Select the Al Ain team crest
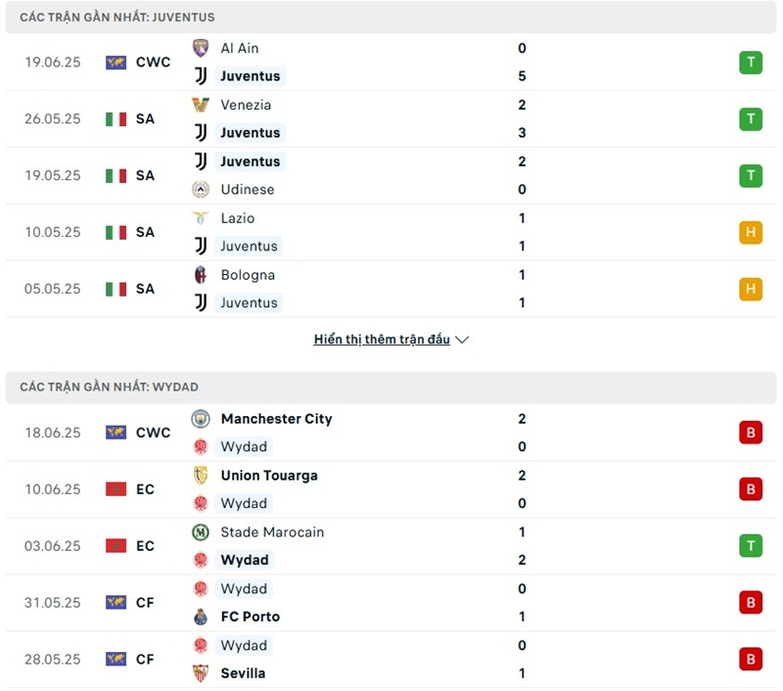 201,48
